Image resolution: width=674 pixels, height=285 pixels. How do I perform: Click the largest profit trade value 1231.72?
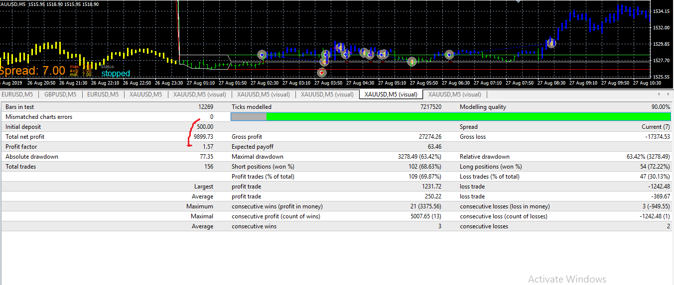coord(432,187)
